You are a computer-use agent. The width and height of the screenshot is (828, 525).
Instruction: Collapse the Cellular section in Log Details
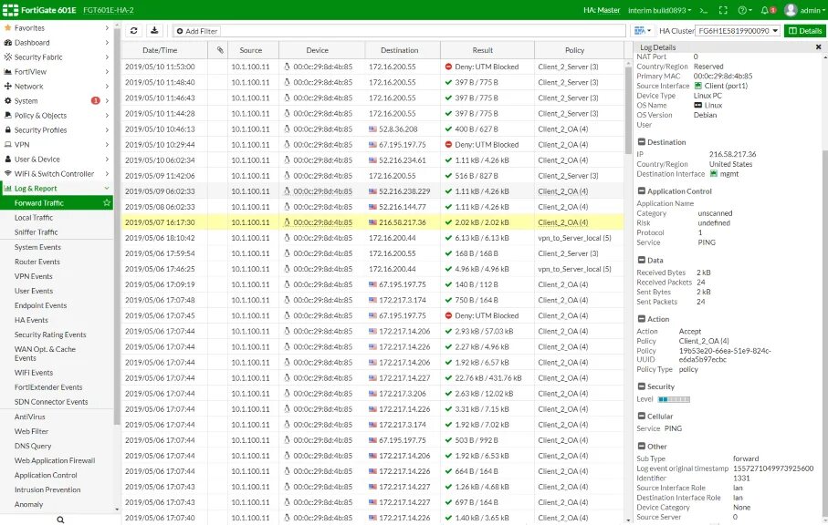point(641,416)
